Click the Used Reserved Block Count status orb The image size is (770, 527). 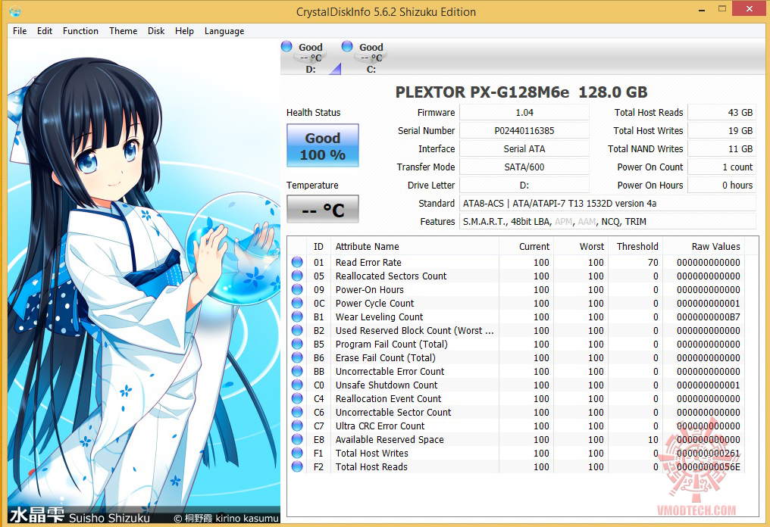(297, 330)
